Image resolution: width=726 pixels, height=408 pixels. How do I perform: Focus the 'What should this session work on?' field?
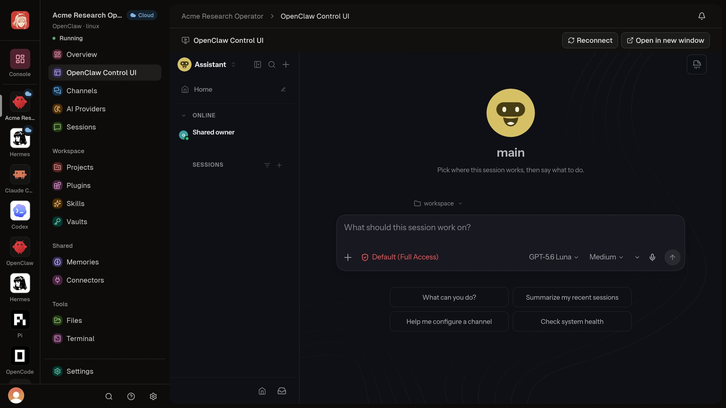[510, 227]
